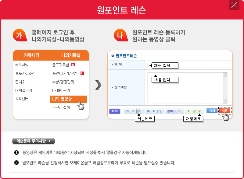
Task: Click the N badge beside 골프기록실
Action: tap(73, 65)
